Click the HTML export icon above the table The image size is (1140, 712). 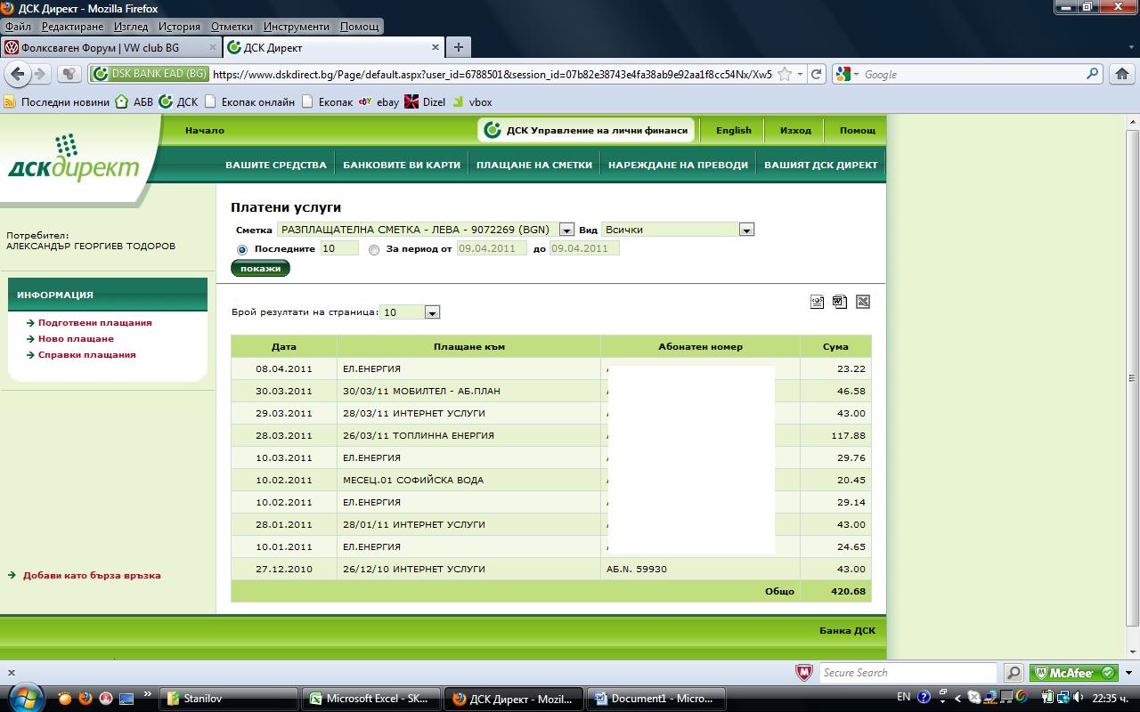tap(817, 303)
